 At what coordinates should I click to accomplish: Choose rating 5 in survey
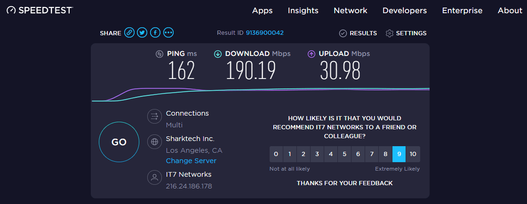pos(344,154)
